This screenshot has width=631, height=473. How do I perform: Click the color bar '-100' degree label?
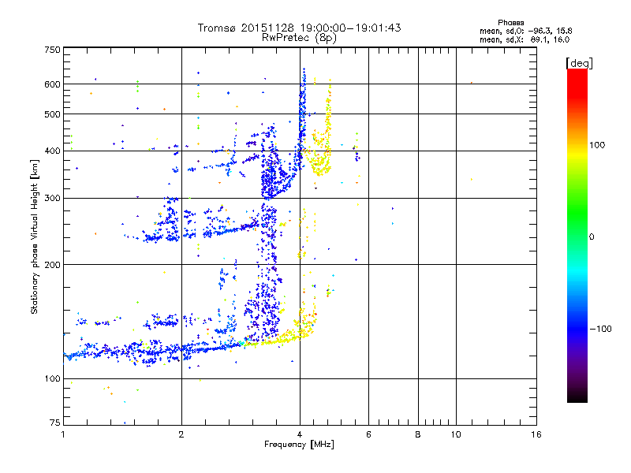[x=600, y=329]
